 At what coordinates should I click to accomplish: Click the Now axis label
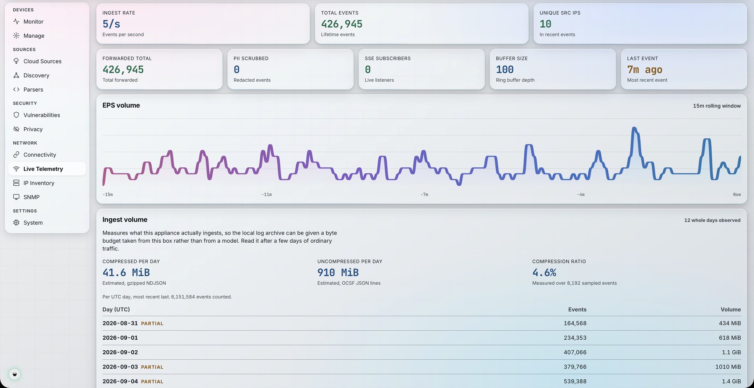tap(737, 194)
